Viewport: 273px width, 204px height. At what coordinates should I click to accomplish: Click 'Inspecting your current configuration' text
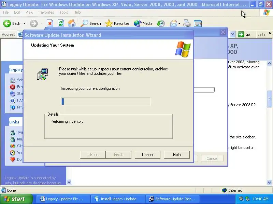pyautogui.click(x=90, y=88)
